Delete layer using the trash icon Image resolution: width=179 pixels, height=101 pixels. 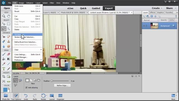176,16
